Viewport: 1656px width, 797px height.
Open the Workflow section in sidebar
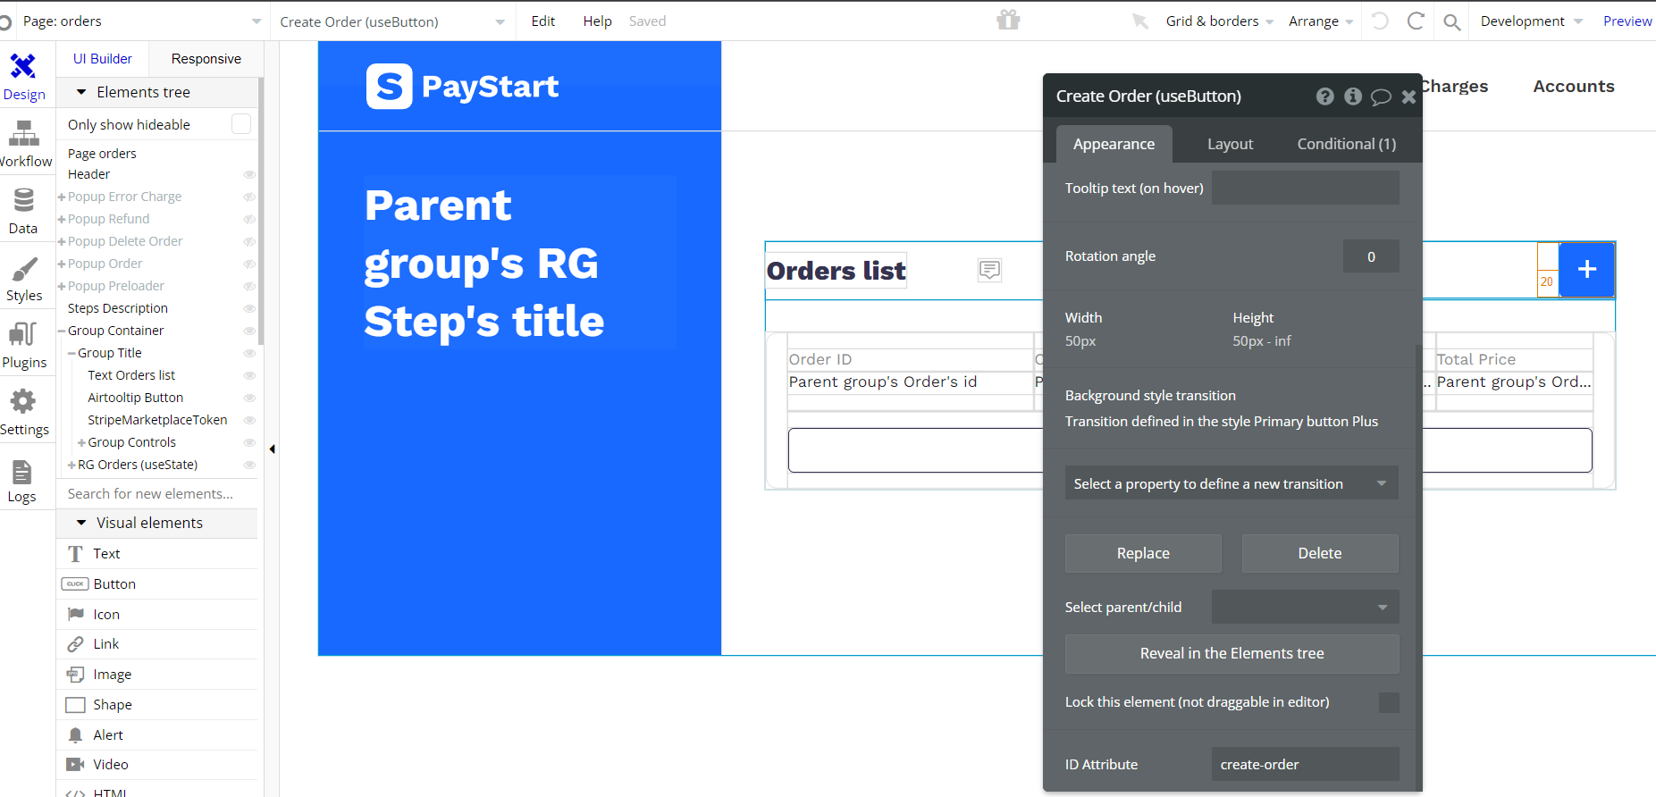[x=24, y=145]
